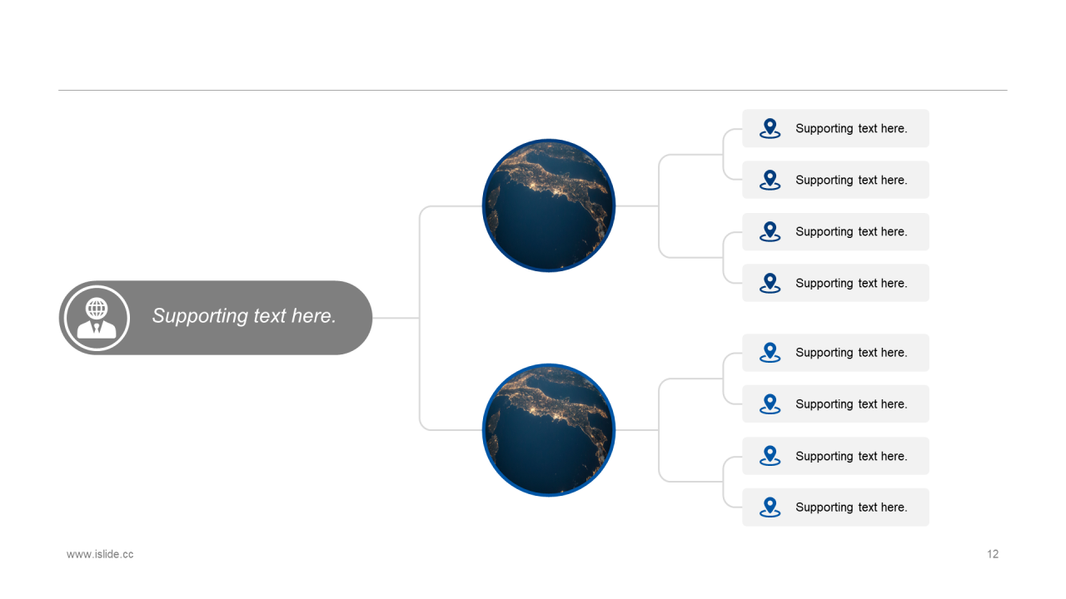Click the businessman globe icon in gray pill
Image resolution: width=1066 pixels, height=599 pixels.
point(97,318)
